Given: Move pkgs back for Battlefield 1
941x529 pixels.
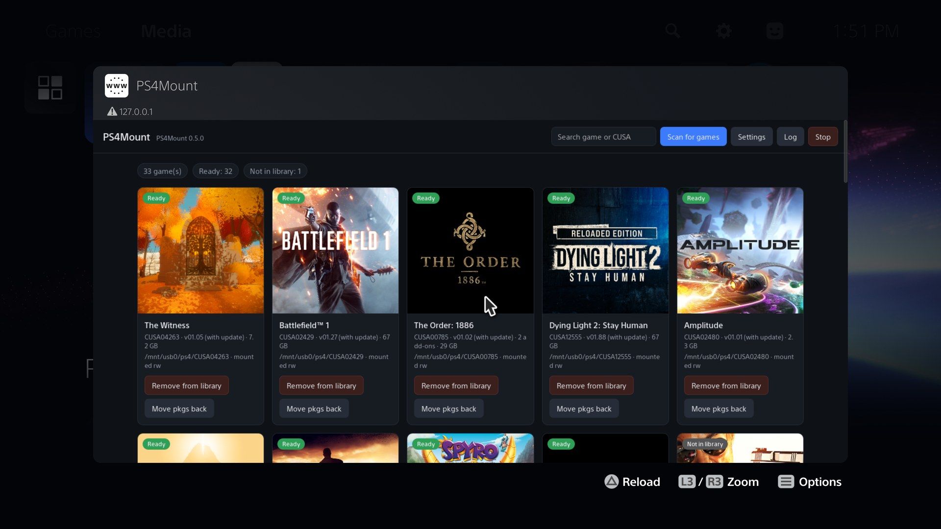Looking at the screenshot, I should coord(314,409).
